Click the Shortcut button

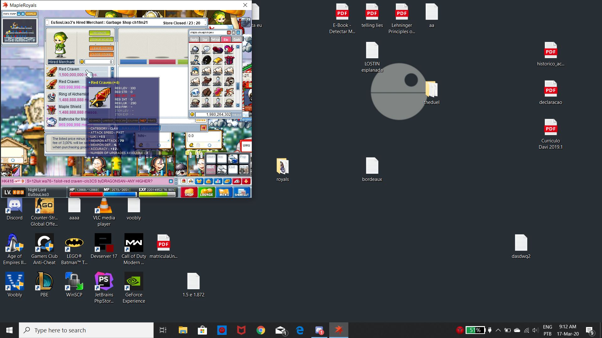coord(241,192)
